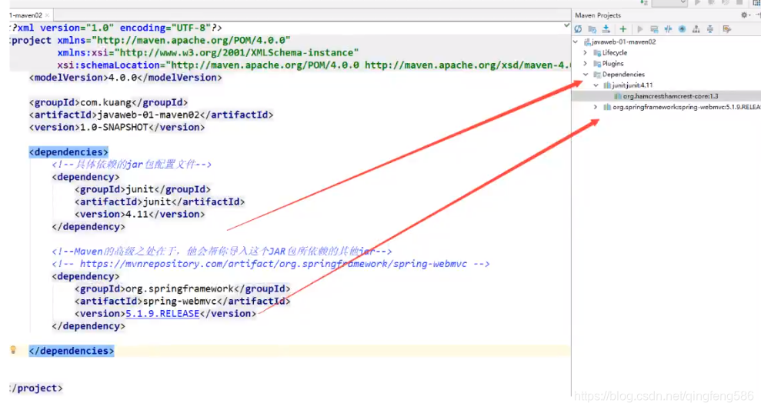This screenshot has width=761, height=410.
Task: Toggle Offline Mode in Maven toolbar
Action: [669, 29]
